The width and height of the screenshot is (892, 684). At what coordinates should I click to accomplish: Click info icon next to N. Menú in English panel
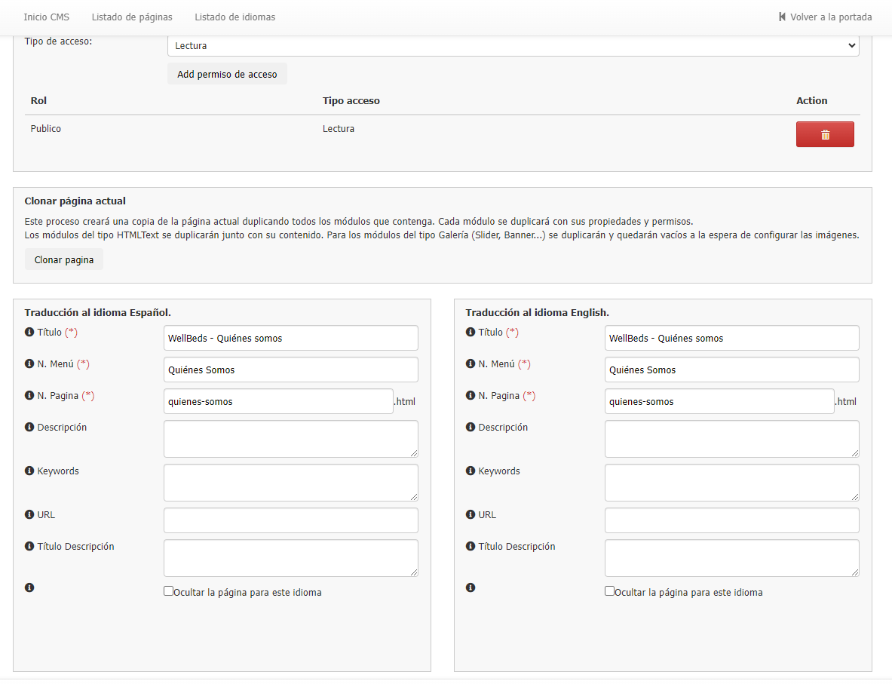point(471,363)
